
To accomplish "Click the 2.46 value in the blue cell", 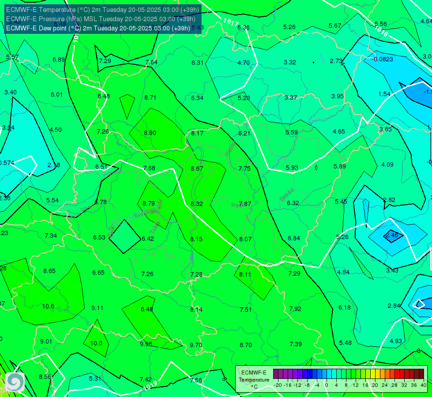I will (391, 235).
